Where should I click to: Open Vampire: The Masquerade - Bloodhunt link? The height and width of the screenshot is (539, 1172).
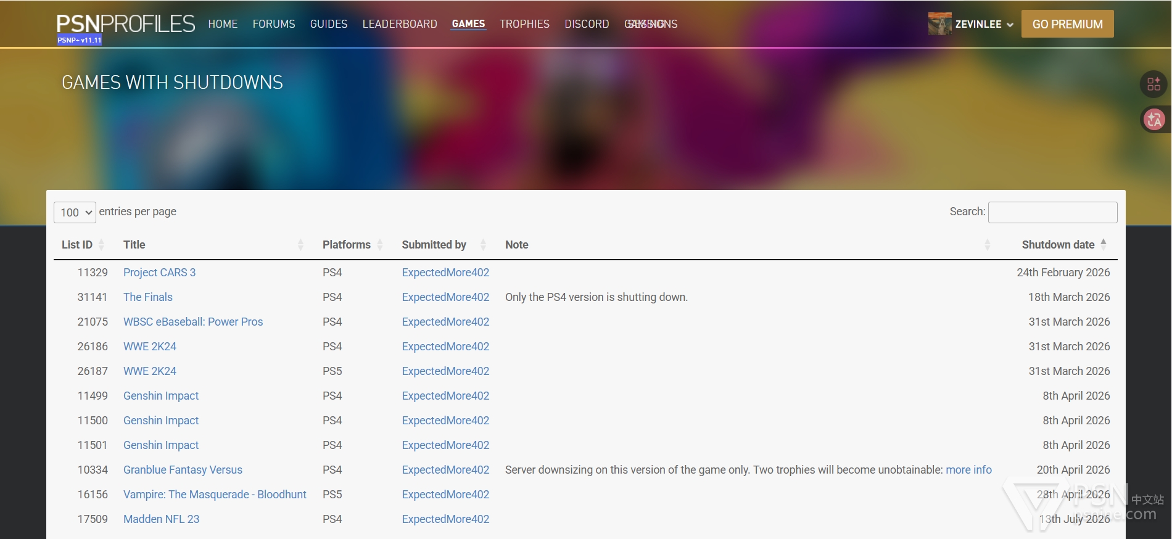pos(215,495)
